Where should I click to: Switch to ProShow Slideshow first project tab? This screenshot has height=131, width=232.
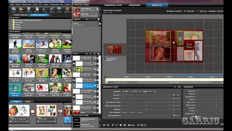(21, 15)
